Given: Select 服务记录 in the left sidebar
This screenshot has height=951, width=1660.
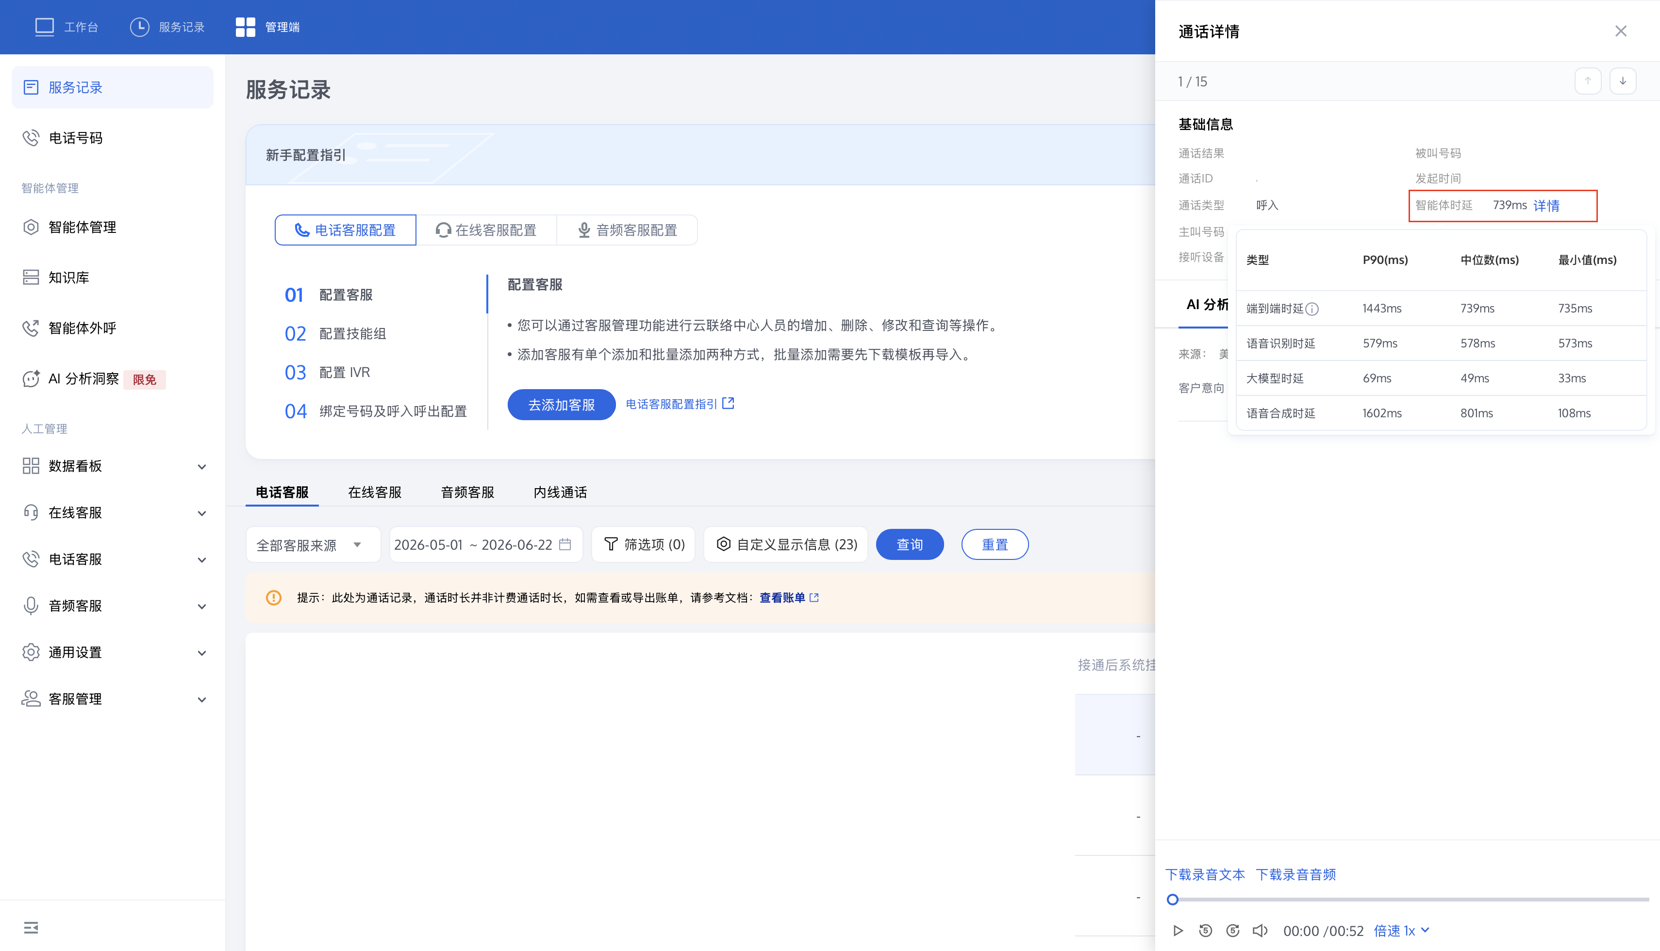Looking at the screenshot, I should pos(112,87).
